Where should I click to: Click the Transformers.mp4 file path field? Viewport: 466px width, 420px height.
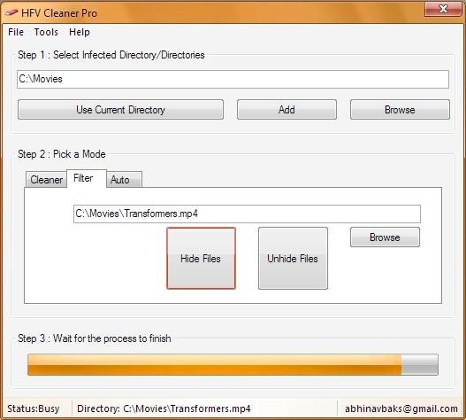pyautogui.click(x=247, y=214)
